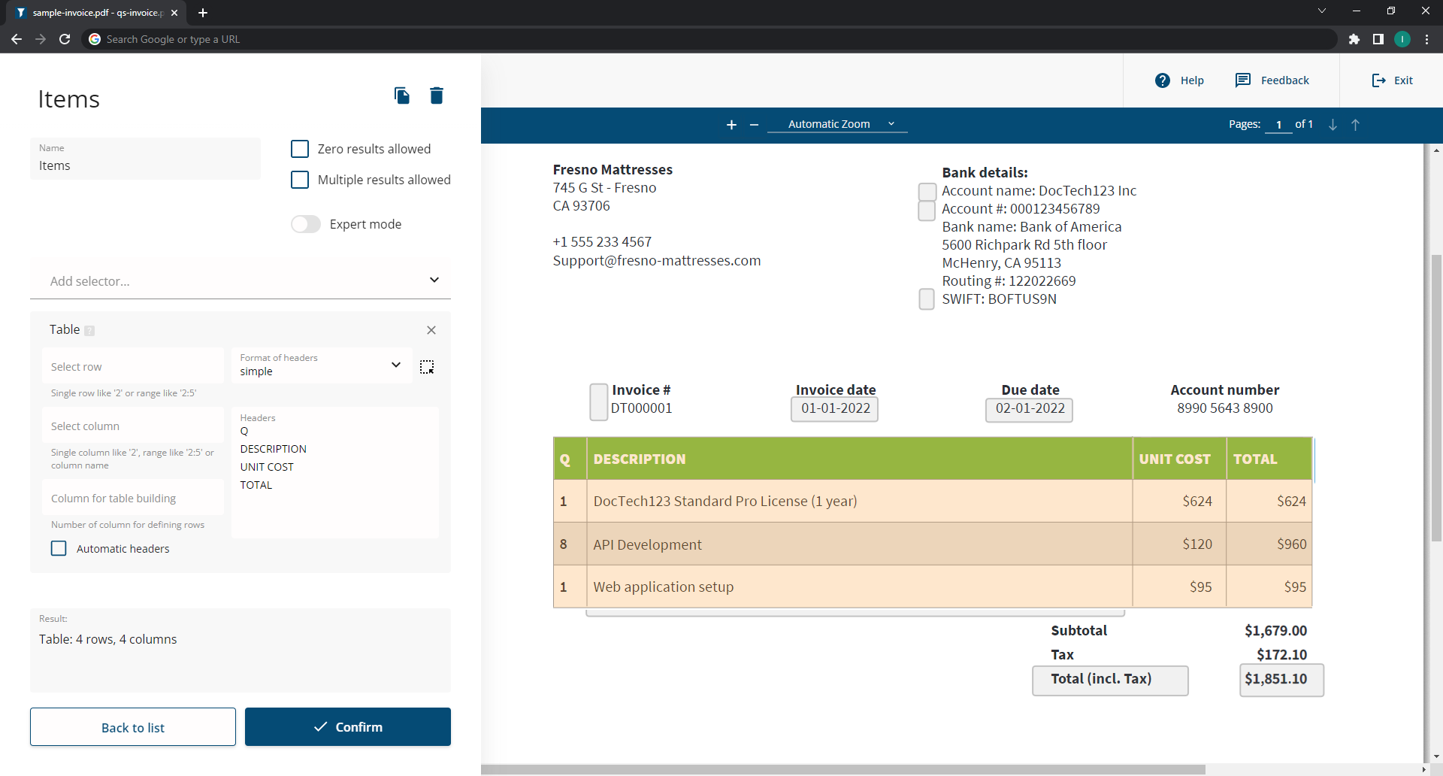
Task: Open Format of headers dropdown
Action: [322, 365]
